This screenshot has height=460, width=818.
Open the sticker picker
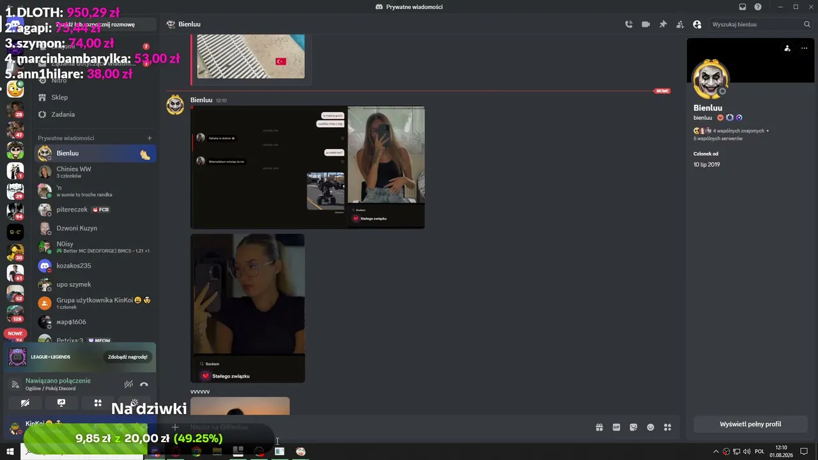[633, 427]
